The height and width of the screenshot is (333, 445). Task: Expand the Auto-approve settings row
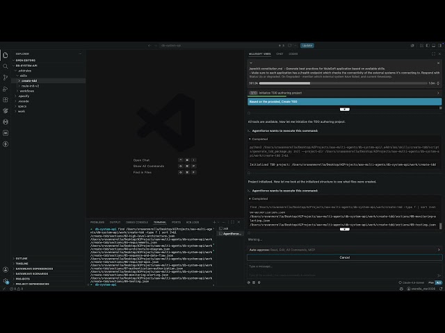[x=345, y=250]
